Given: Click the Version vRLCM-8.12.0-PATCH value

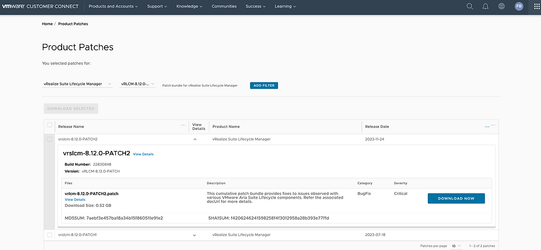Looking at the screenshot, I should (101, 172).
